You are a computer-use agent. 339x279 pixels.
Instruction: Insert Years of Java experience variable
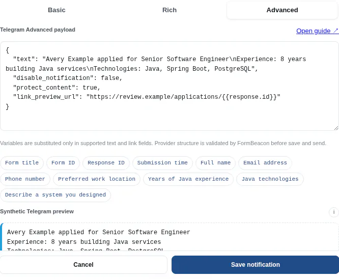188,179
